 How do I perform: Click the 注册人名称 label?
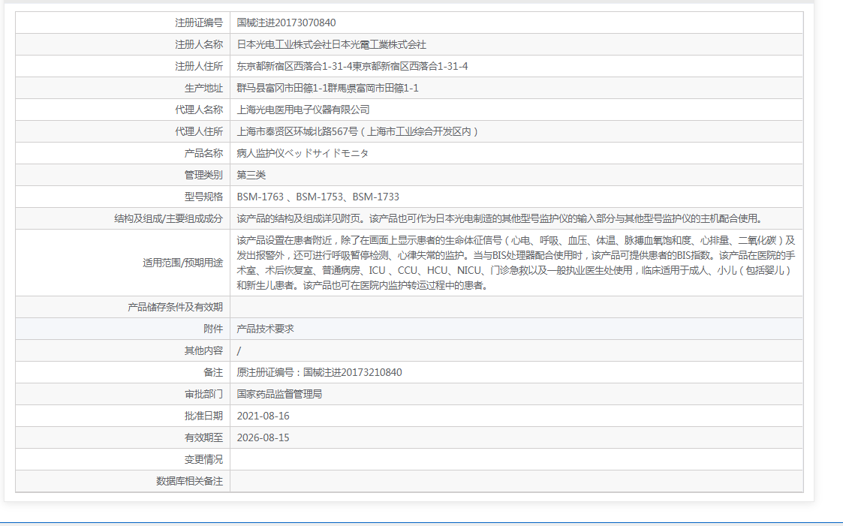tap(198, 44)
